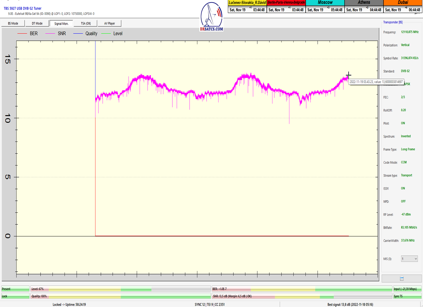
Task: Click the SNR 13,5 dB margin bar
Action: click(301, 296)
